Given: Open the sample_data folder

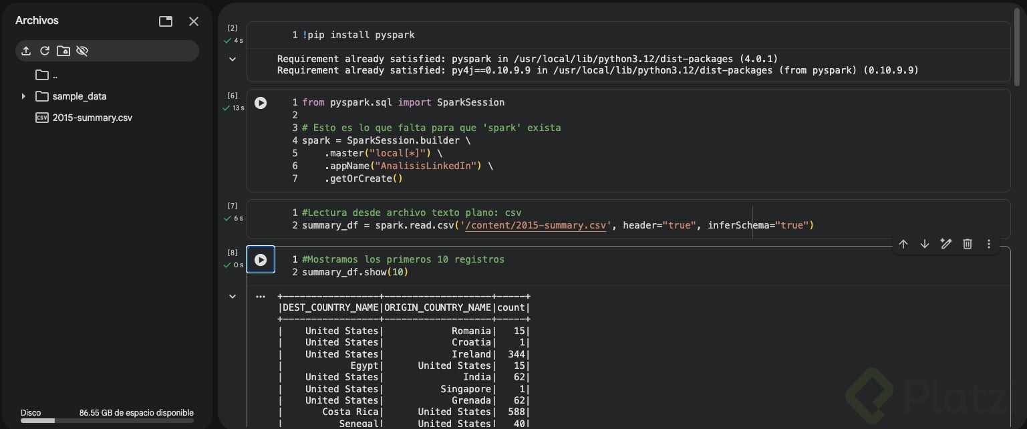Looking at the screenshot, I should point(79,96).
